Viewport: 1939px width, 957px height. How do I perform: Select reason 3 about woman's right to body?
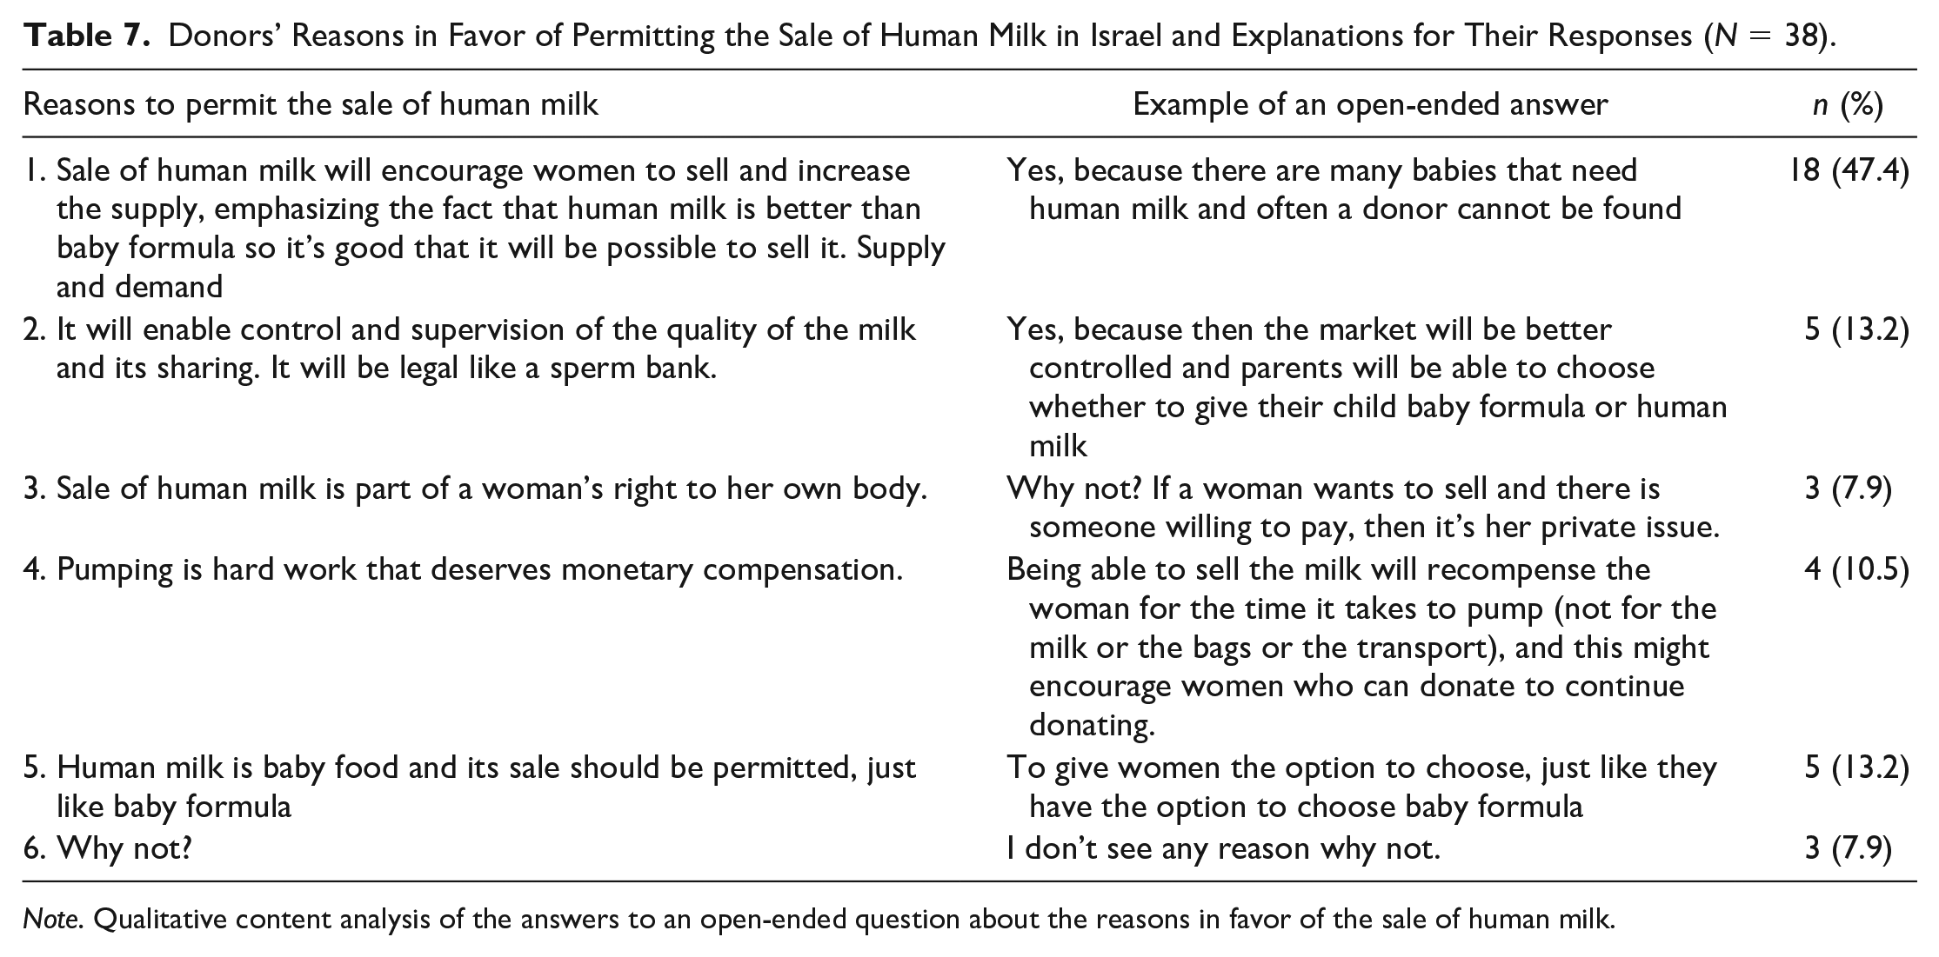click(x=475, y=488)
